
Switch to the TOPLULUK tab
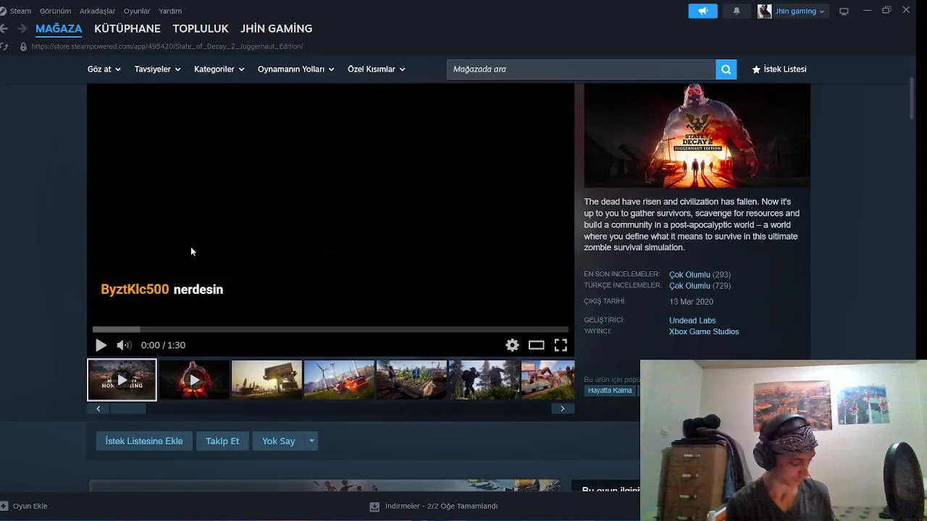201,29
